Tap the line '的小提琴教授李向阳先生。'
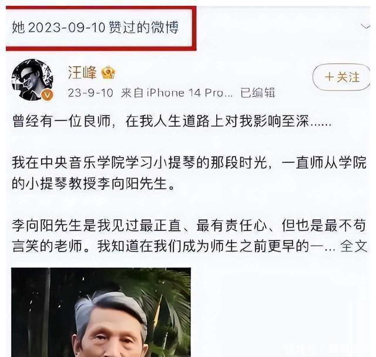Screen dimensions: 376x357 click(93, 183)
